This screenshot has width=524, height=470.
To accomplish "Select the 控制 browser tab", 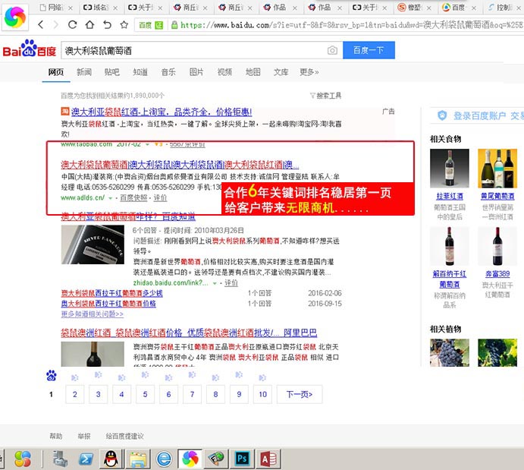I will pos(504,8).
